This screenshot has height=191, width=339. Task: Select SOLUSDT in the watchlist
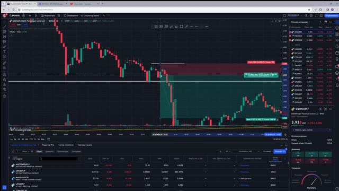312,62
